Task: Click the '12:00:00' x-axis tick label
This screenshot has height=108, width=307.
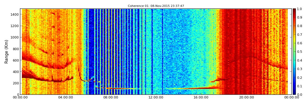Action: [156, 97]
